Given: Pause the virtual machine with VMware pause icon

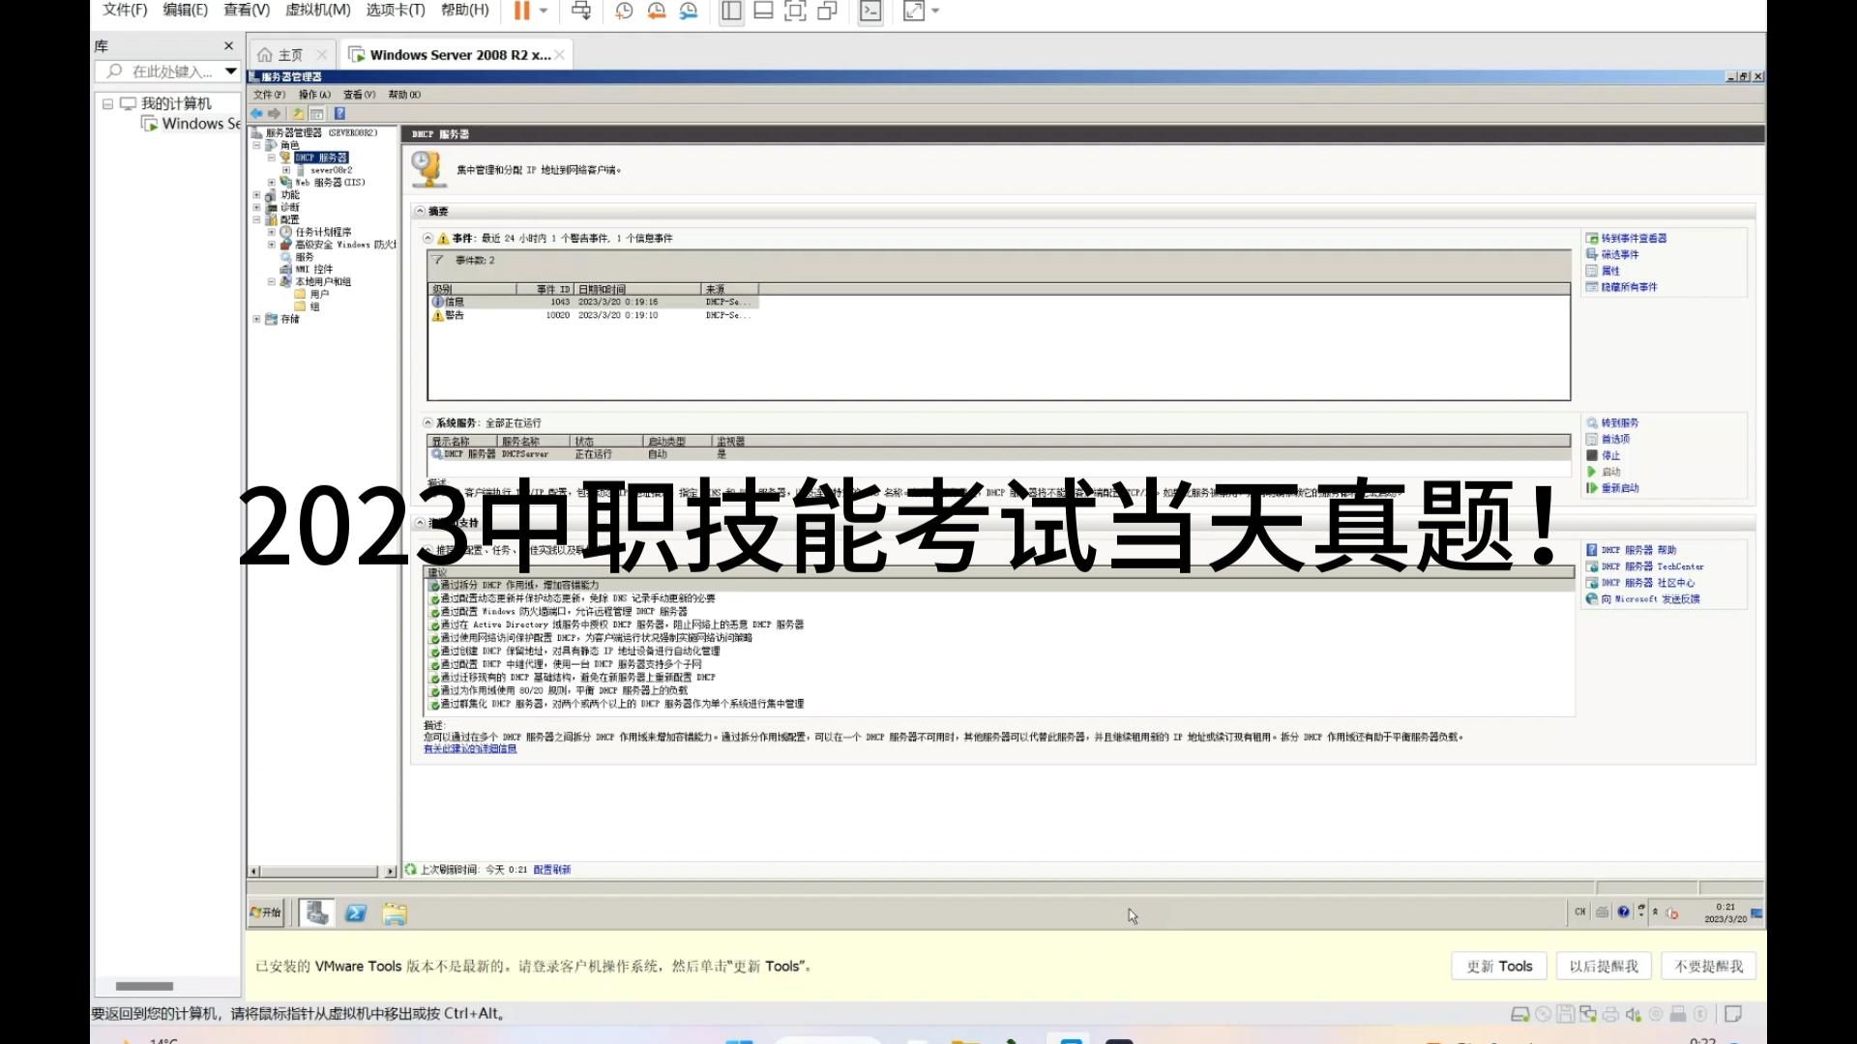Looking at the screenshot, I should point(521,11).
